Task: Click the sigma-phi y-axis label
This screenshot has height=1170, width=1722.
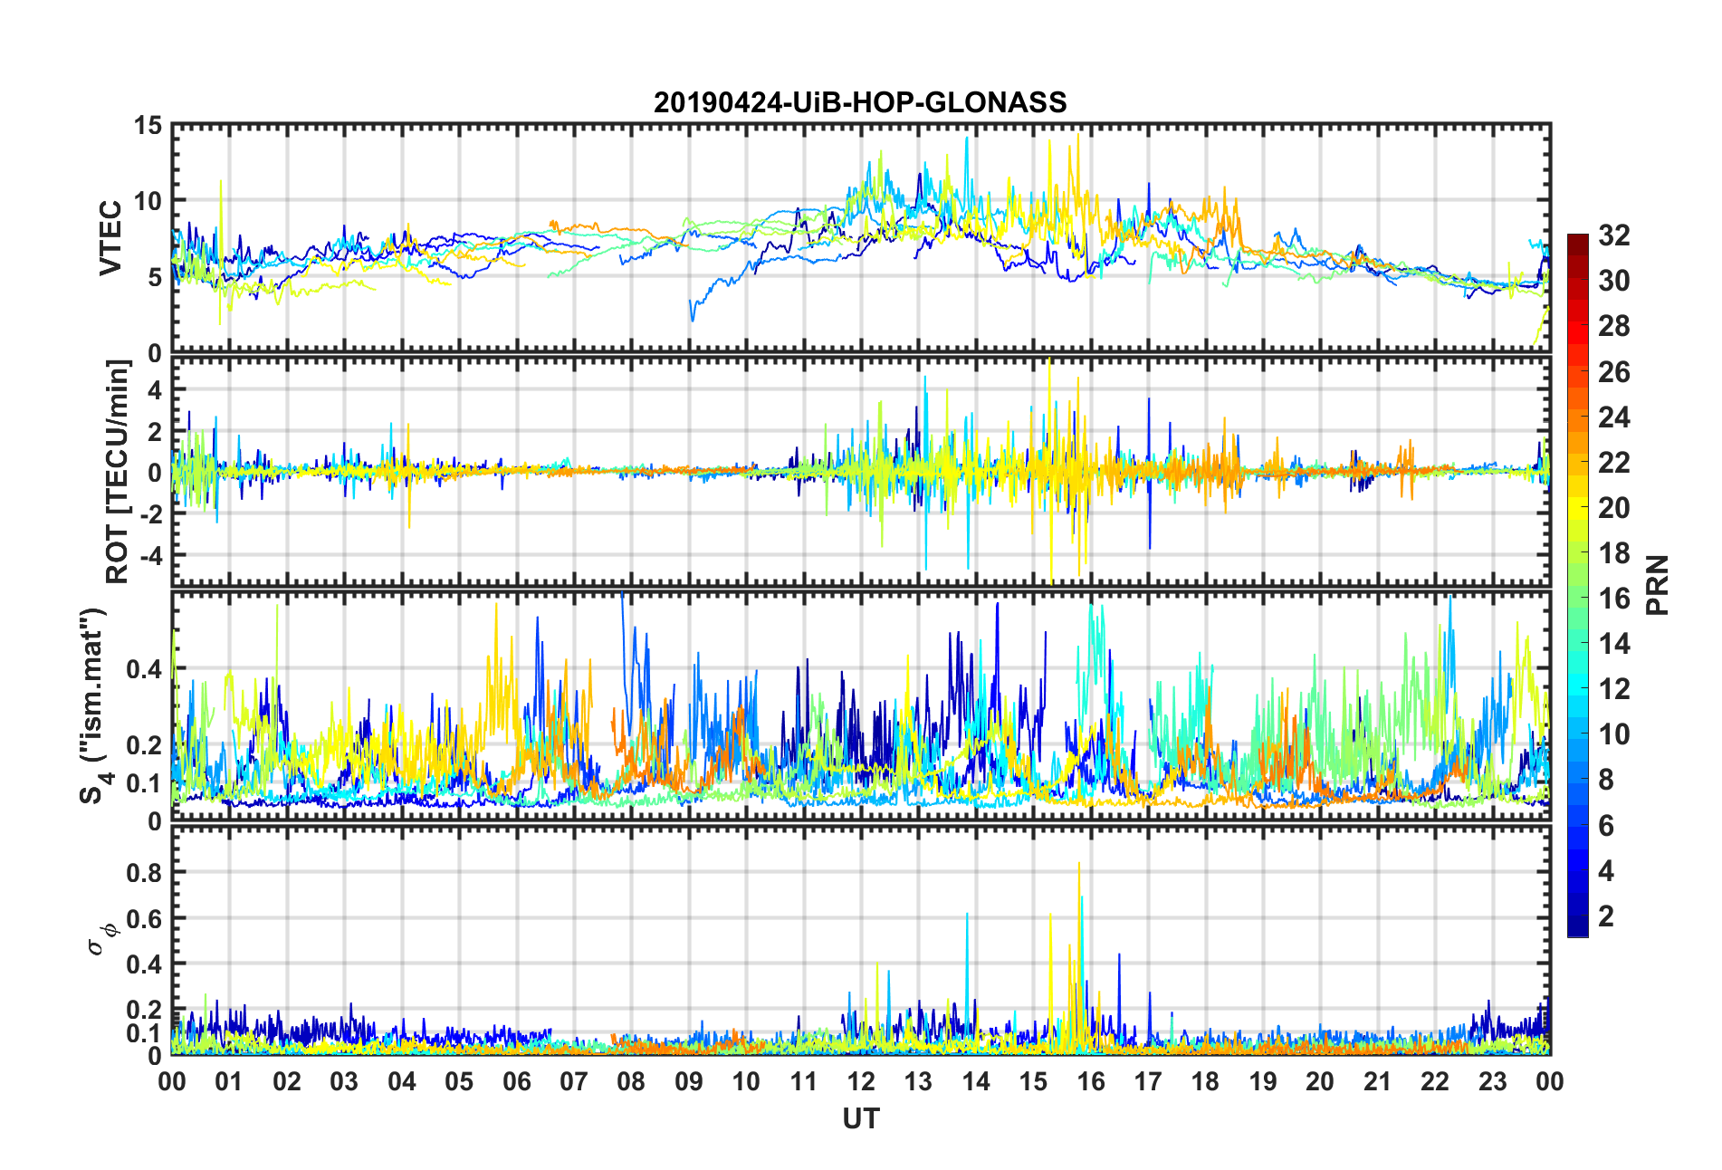Action: click(x=101, y=938)
